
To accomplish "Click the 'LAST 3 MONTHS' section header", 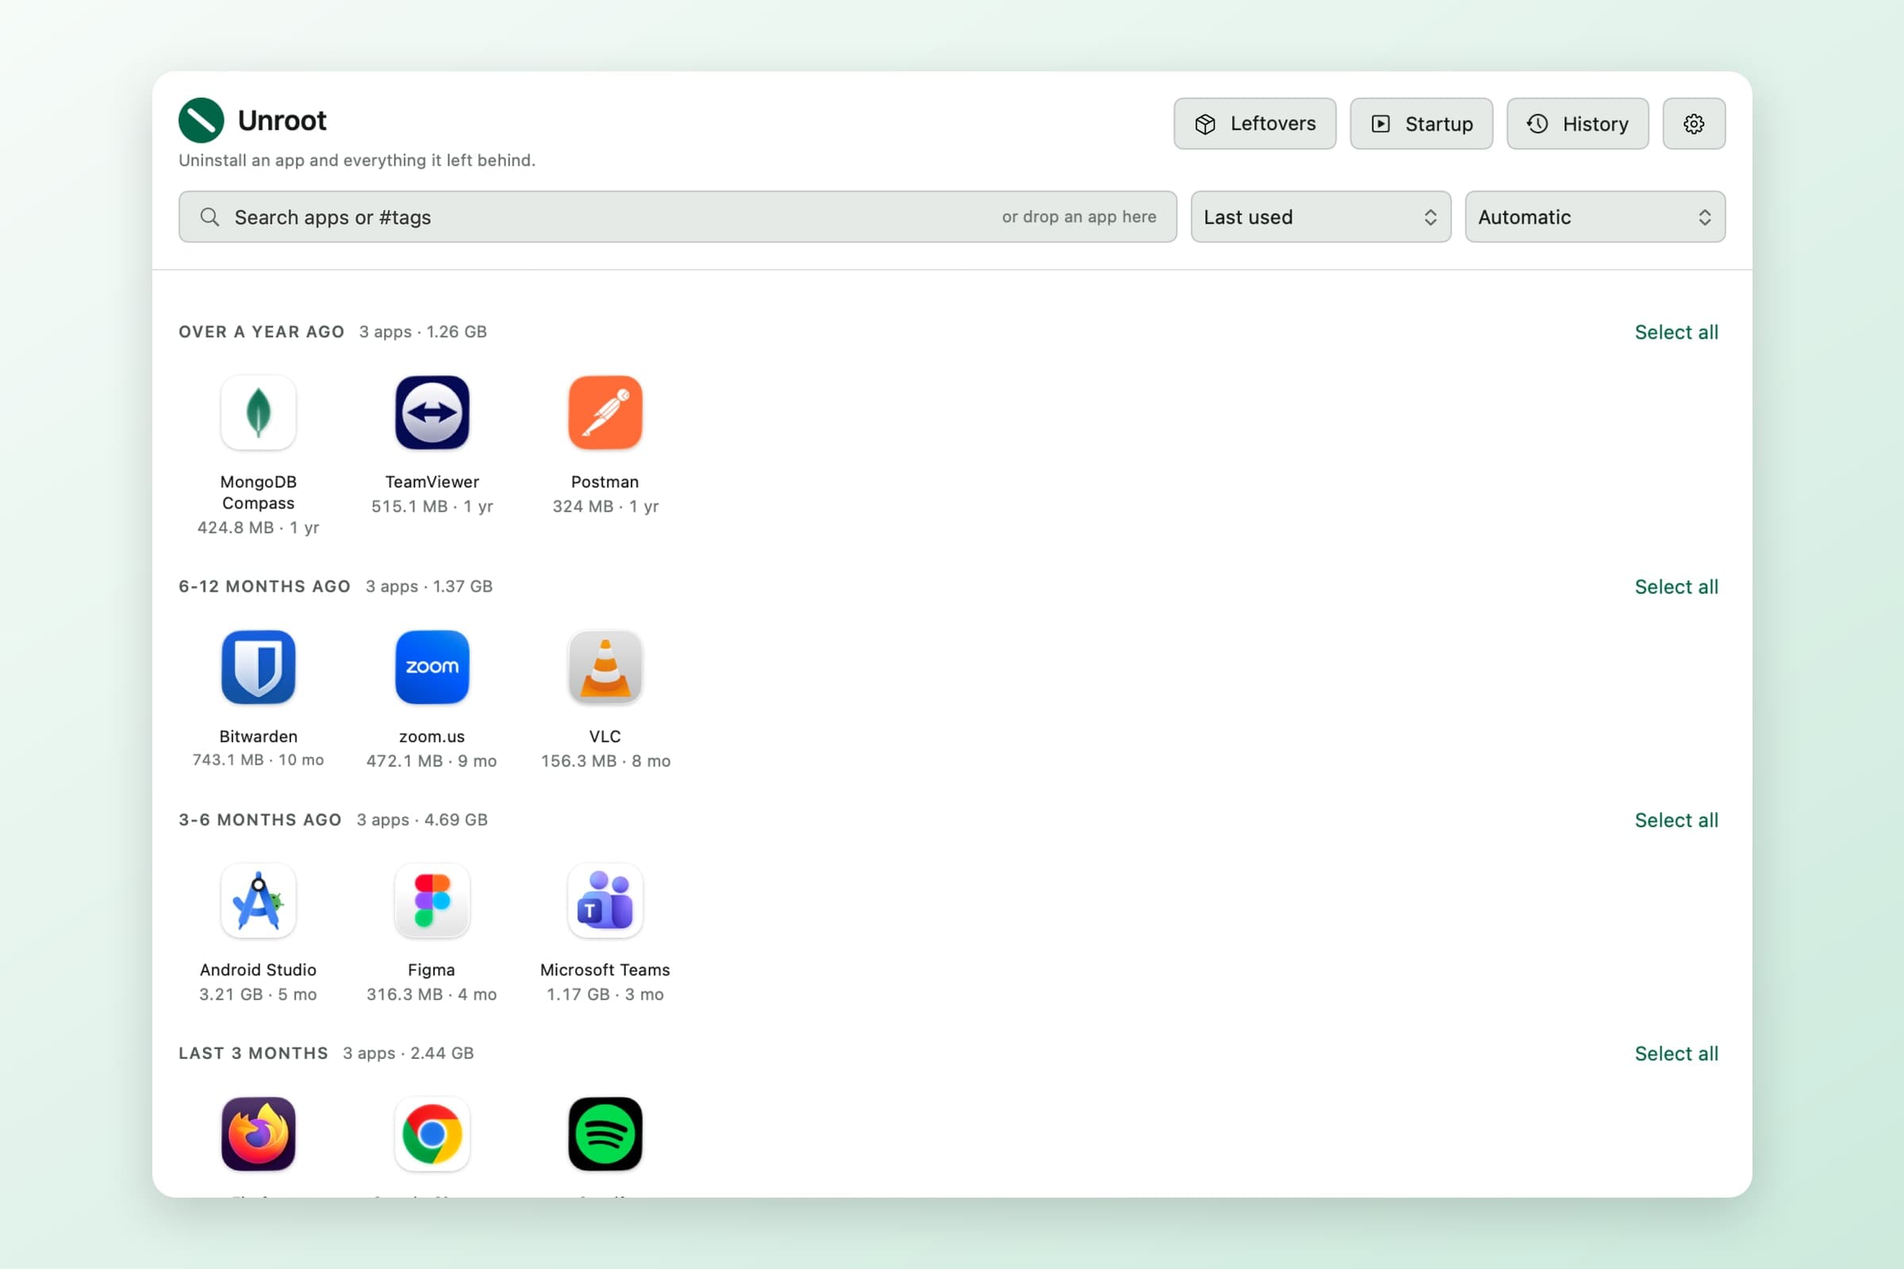I will pyautogui.click(x=253, y=1053).
